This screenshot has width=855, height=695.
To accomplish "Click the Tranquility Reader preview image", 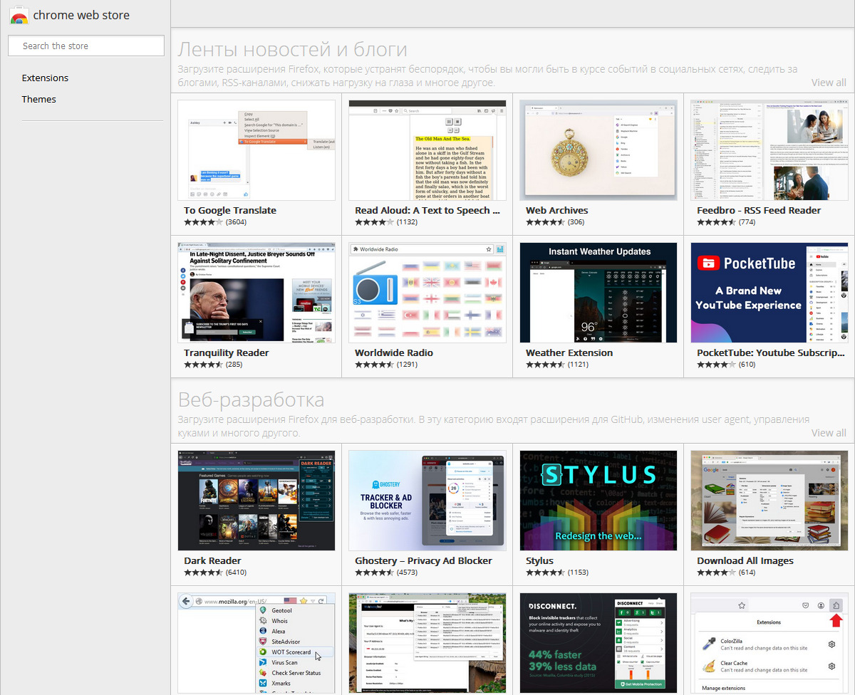I will point(256,292).
